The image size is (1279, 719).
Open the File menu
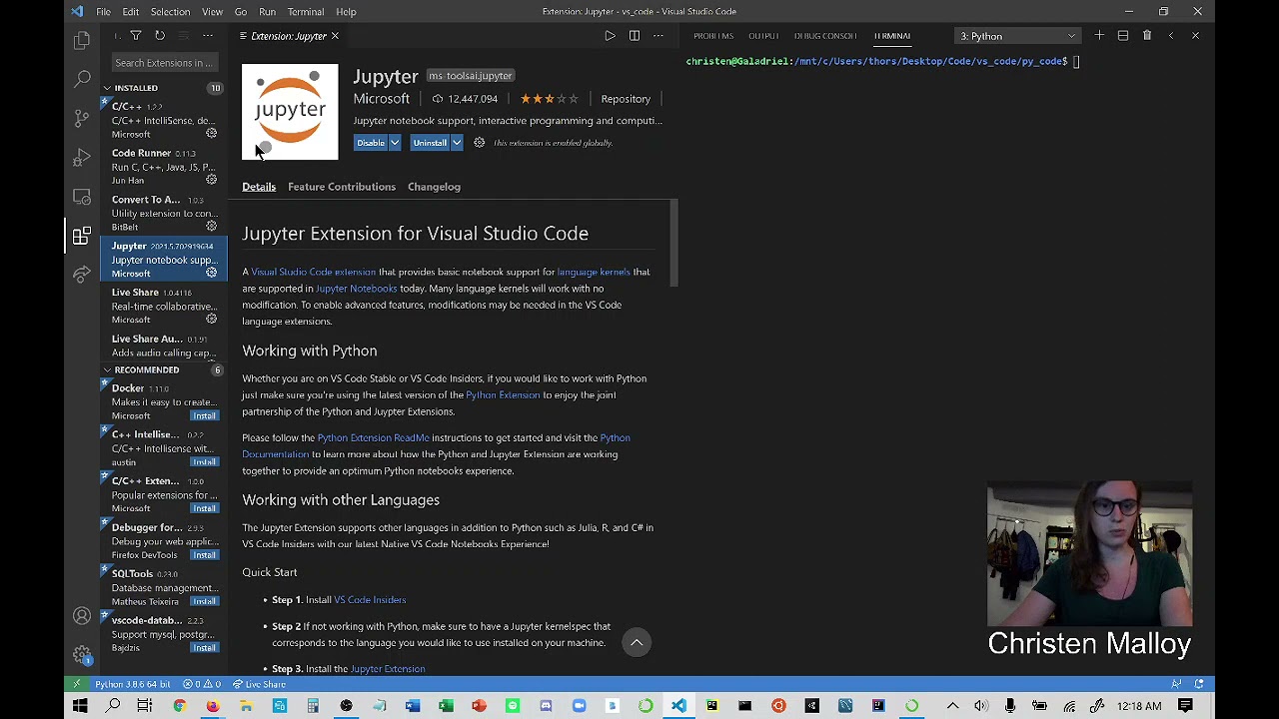point(103,11)
